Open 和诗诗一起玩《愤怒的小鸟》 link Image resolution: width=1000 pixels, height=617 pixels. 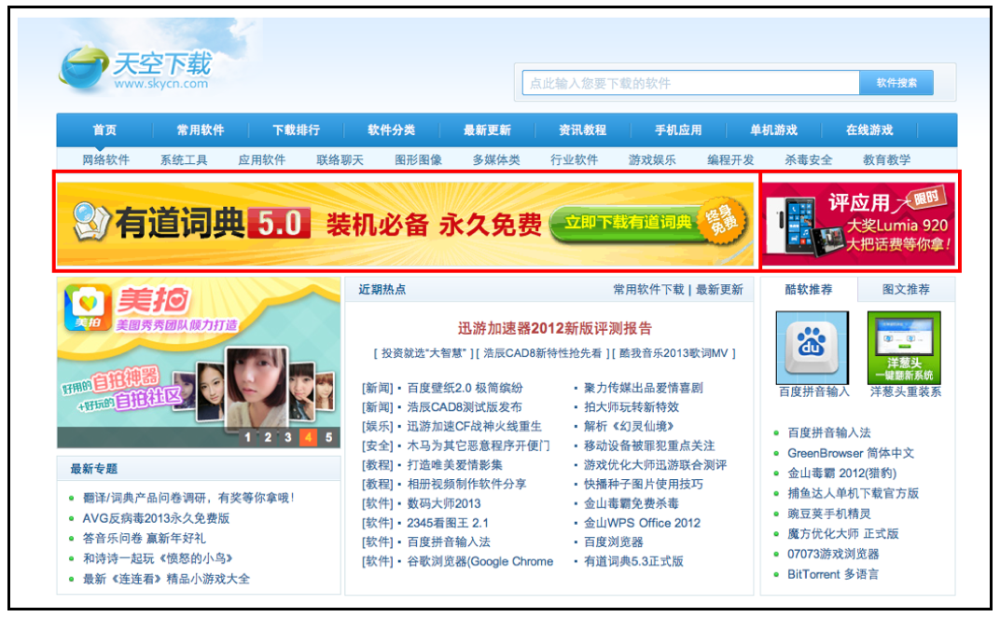[158, 558]
